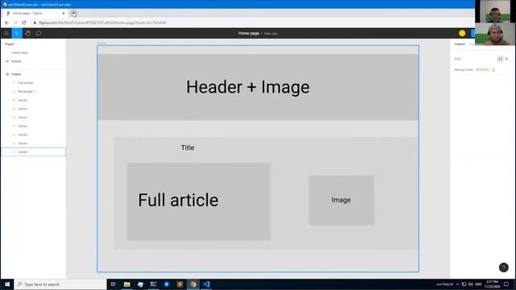This screenshot has width=516, height=290.
Task: Click the background hex value in CSS code
Action: click(483, 70)
